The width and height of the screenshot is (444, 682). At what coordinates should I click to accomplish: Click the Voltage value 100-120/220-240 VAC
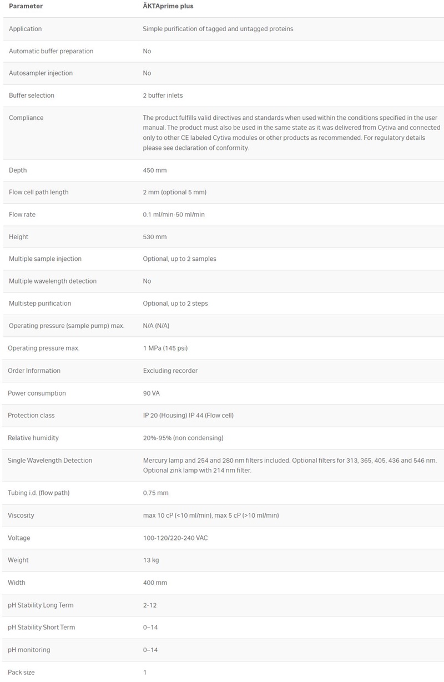click(175, 538)
